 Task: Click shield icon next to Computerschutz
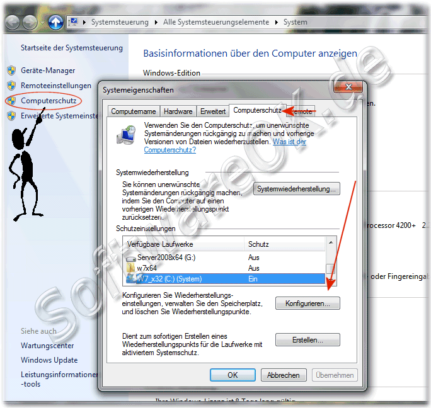pyautogui.click(x=11, y=101)
